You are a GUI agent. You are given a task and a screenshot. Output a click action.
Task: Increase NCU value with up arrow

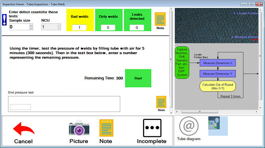click(x=59, y=25)
